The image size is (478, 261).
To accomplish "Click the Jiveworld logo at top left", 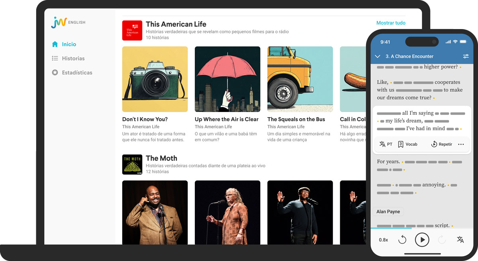I will pos(59,23).
